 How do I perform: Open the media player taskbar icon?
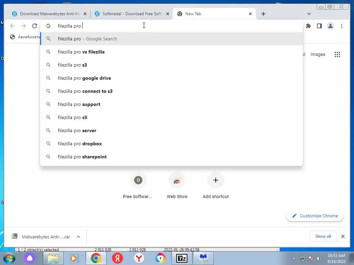[x=74, y=258]
